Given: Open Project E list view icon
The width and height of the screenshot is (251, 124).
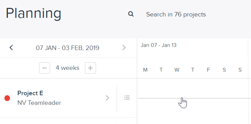Looking at the screenshot, I should (x=127, y=98).
